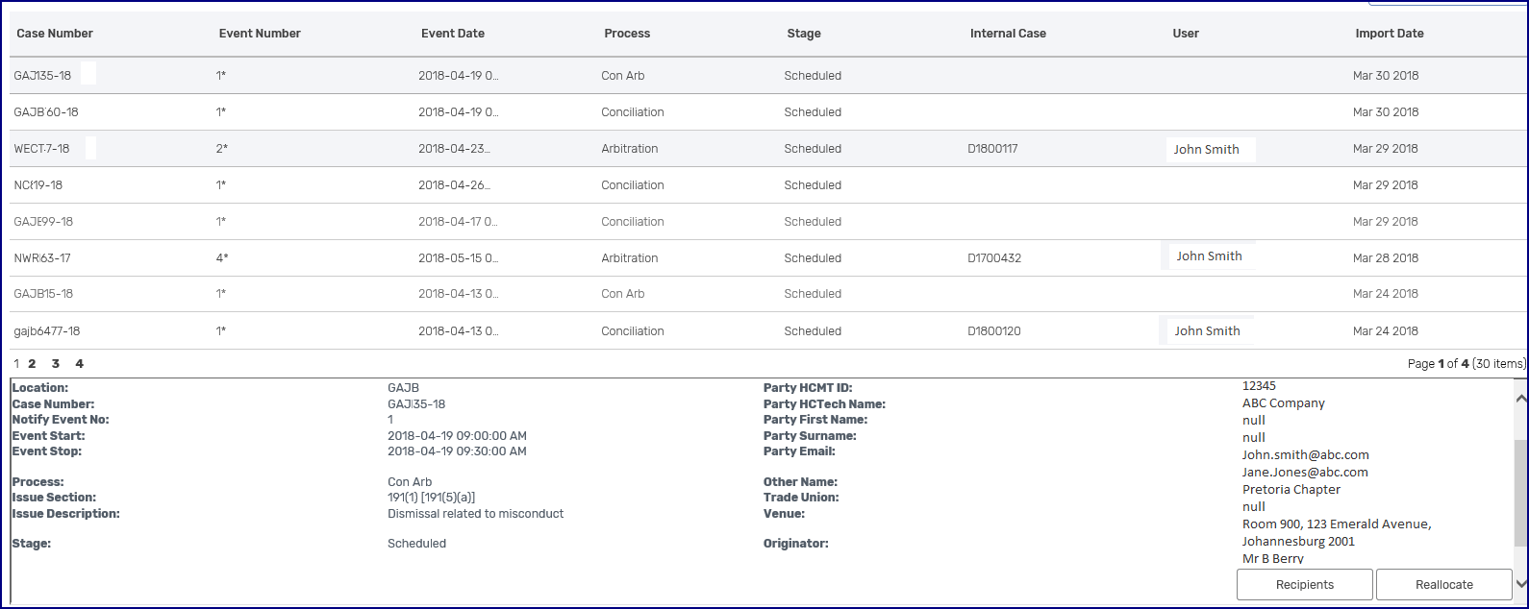The height and width of the screenshot is (609, 1529).
Task: Click the scroll up arrow in details panel
Action: tap(1520, 398)
